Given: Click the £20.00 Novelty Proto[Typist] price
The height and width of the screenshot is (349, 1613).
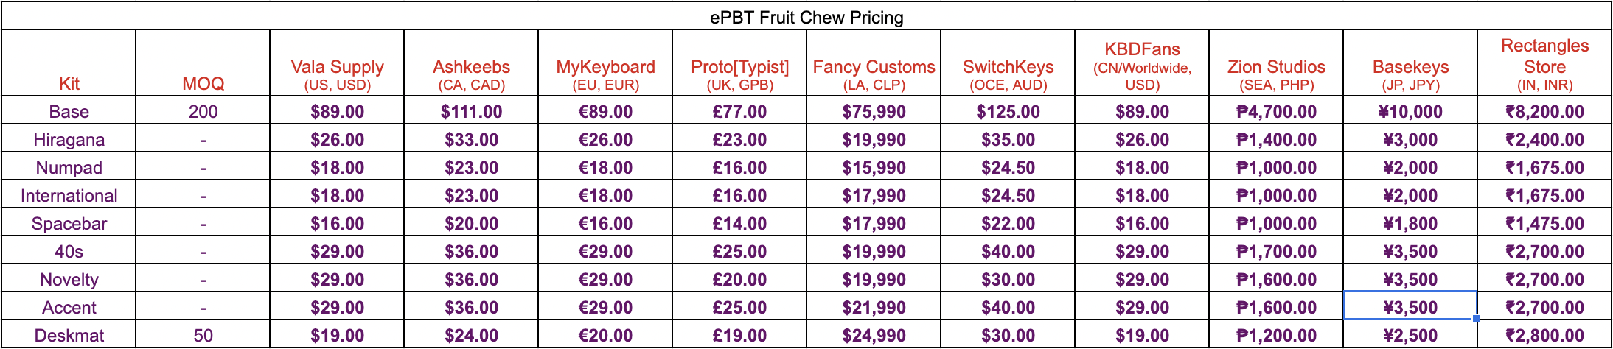Looking at the screenshot, I should pos(739,279).
